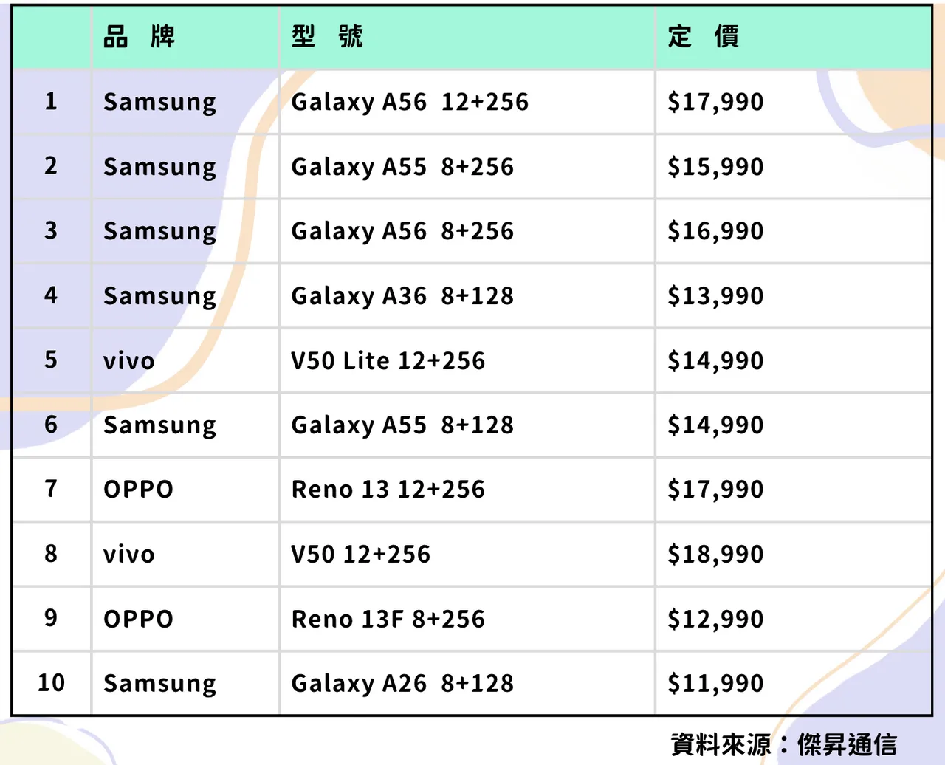This screenshot has height=765, width=945.
Task: Click the Reno 13 12+256 cell
Action: 388,490
